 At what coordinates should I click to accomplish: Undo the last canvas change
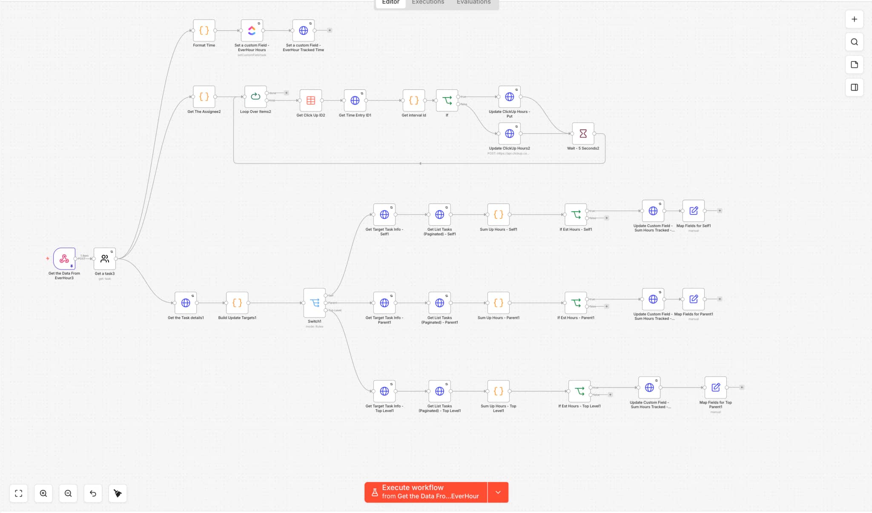[x=93, y=493]
